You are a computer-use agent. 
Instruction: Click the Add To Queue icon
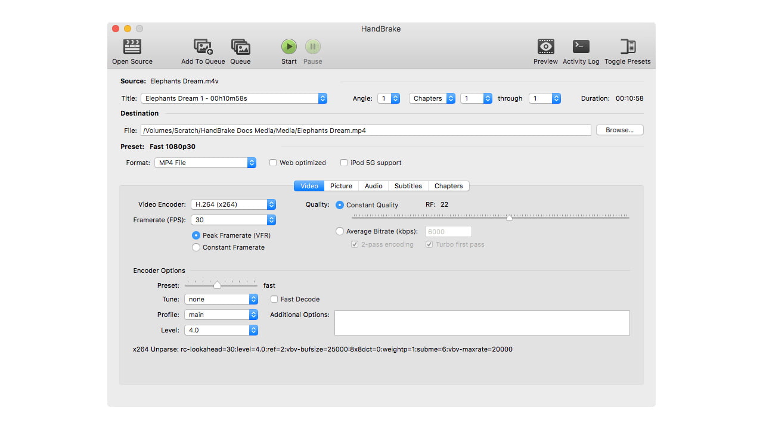pyautogui.click(x=203, y=47)
